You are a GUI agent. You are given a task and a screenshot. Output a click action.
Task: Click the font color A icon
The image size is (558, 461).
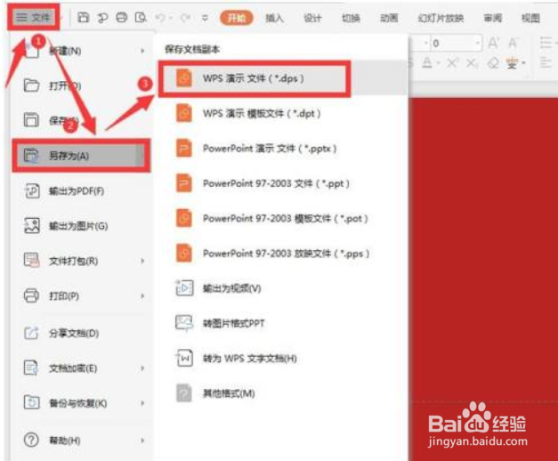coord(427,63)
